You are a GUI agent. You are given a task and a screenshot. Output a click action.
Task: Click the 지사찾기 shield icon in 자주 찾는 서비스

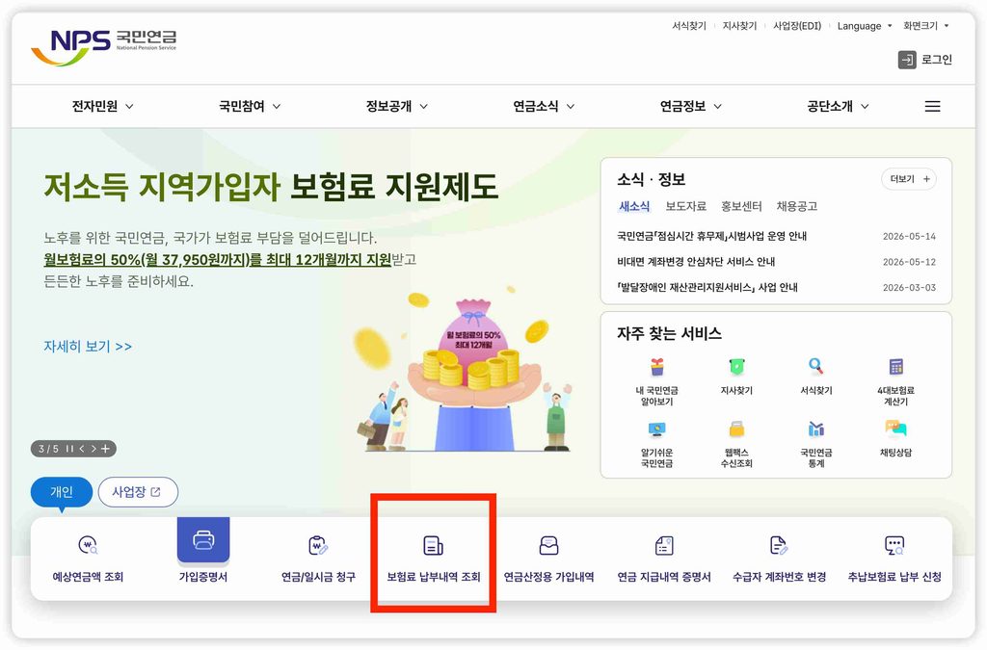click(x=736, y=367)
